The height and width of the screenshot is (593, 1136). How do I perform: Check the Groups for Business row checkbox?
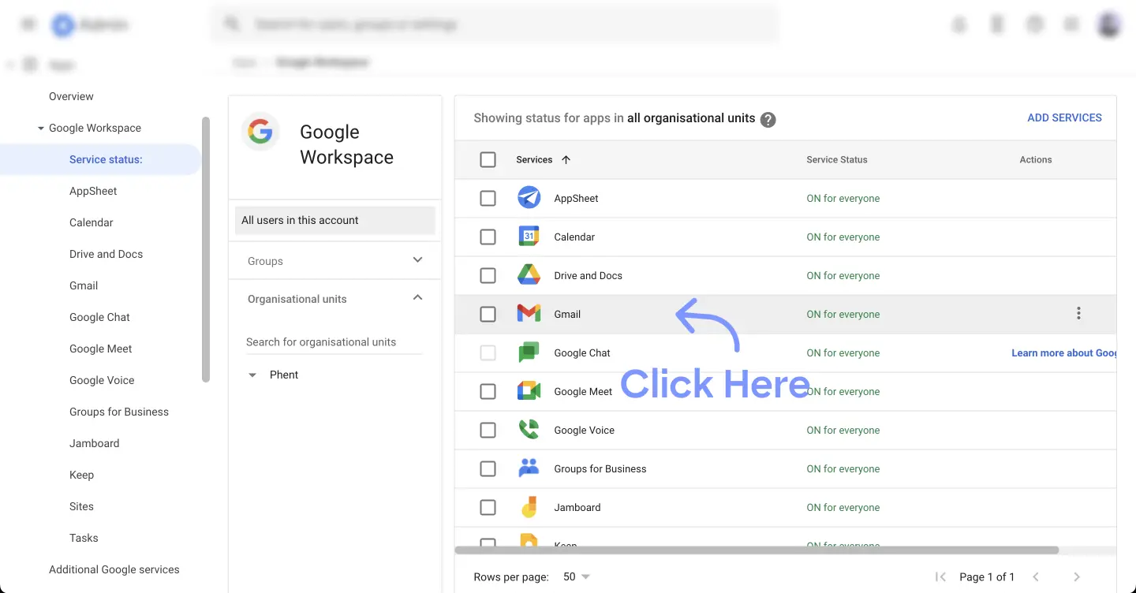pyautogui.click(x=488, y=468)
